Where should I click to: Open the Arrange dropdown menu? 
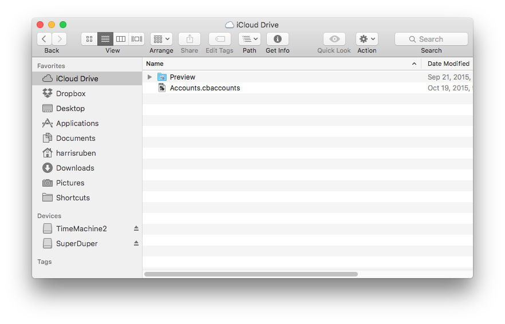point(161,39)
